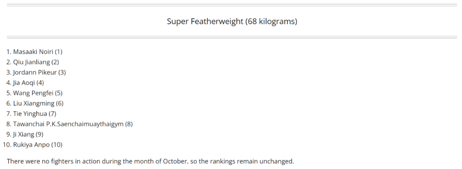Click the previous rank (1) beside Masaaki Noiri

[x=59, y=52]
